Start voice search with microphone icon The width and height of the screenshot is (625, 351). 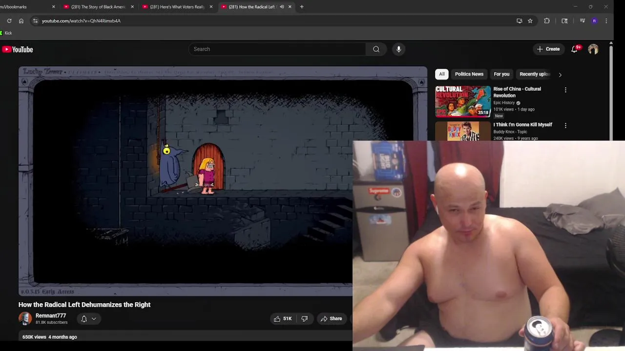[398, 49]
